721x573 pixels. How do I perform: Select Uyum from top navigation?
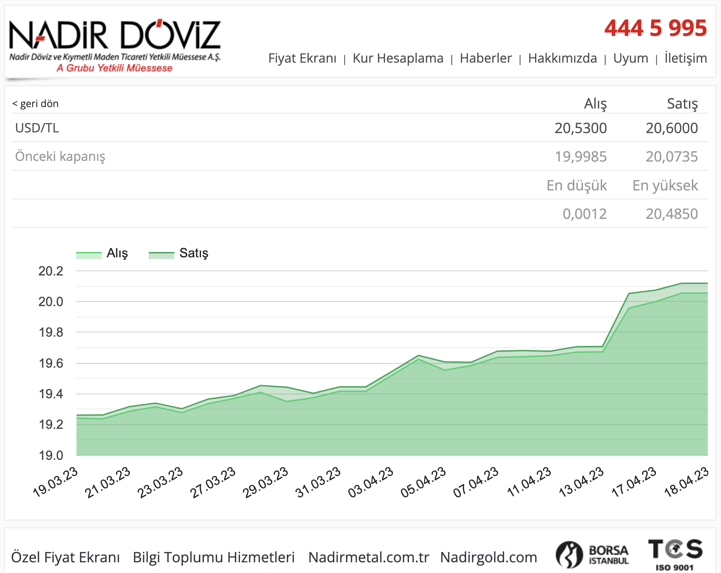point(631,58)
